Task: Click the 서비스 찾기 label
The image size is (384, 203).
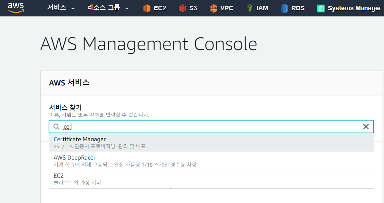Action: (65, 108)
